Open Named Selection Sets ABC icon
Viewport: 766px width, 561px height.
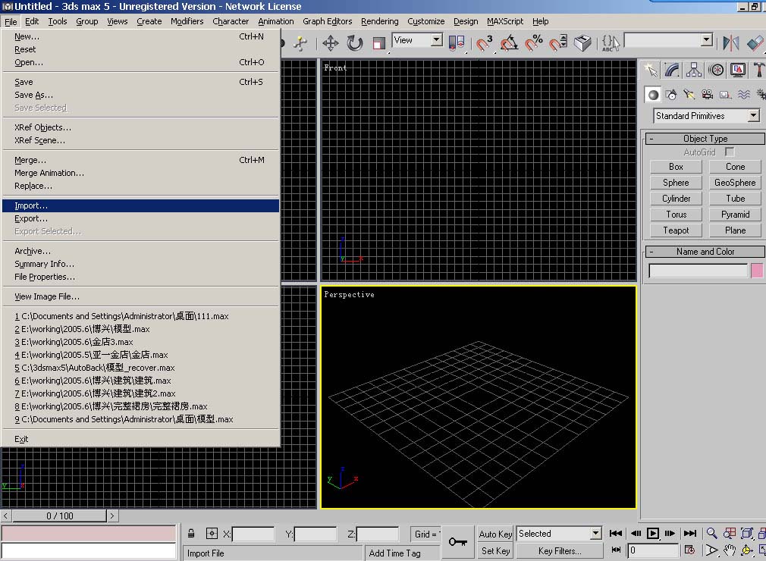coord(611,43)
